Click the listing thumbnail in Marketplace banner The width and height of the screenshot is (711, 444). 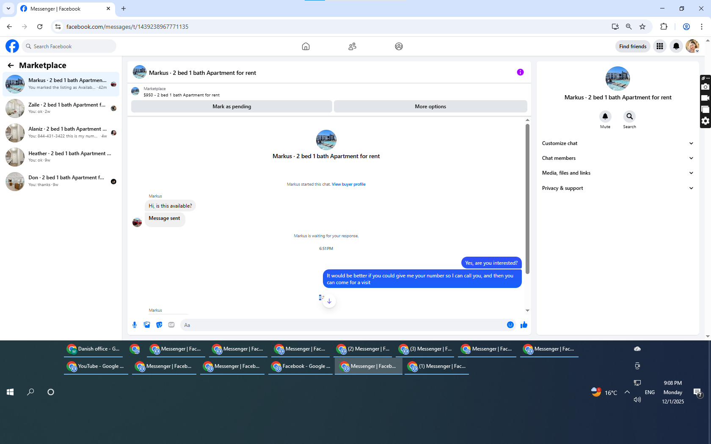click(135, 91)
